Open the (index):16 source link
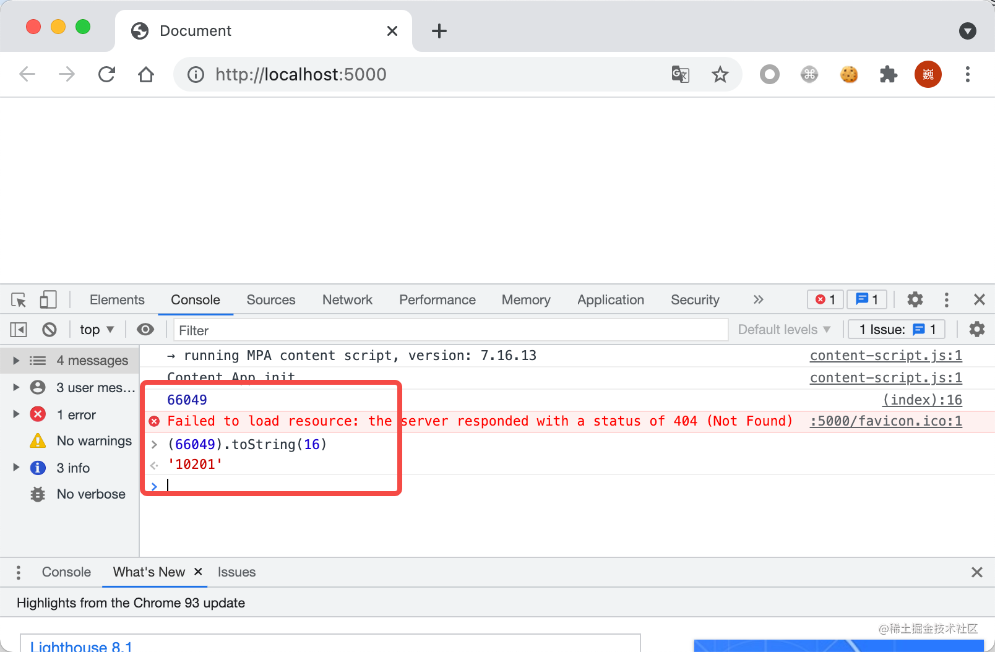This screenshot has height=652, width=995. pyautogui.click(x=922, y=400)
